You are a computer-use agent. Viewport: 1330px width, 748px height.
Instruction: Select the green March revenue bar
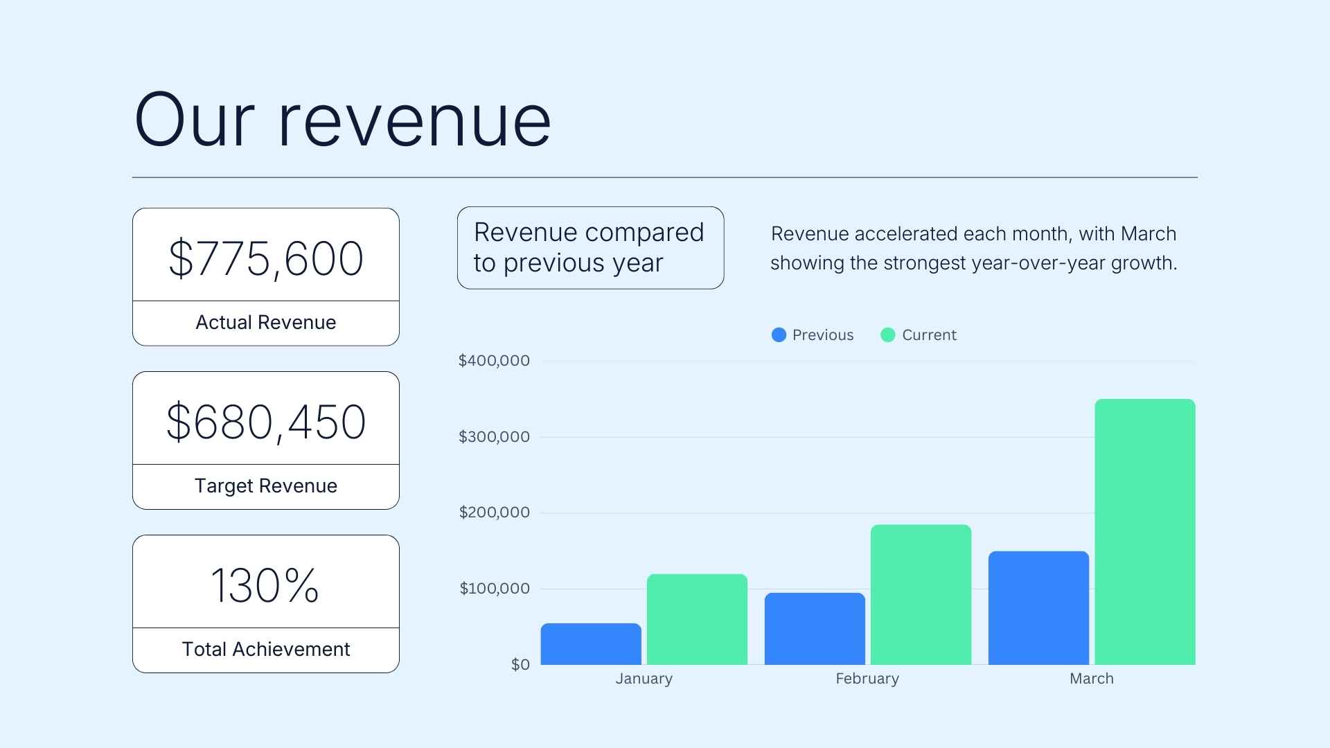pos(1144,533)
